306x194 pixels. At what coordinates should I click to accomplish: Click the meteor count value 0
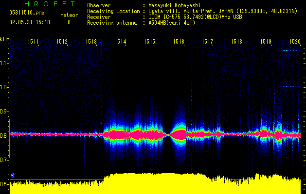click(69, 22)
